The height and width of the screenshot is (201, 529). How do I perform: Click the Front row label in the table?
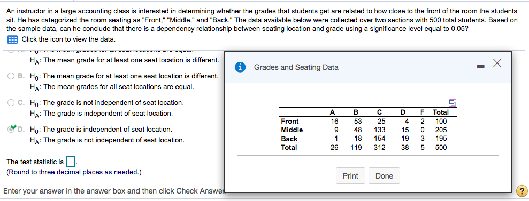pos(290,122)
